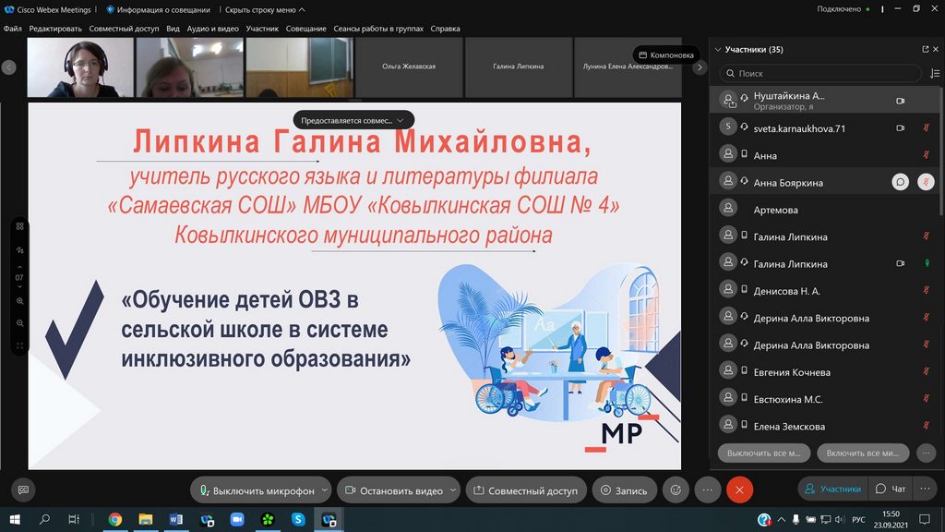Click the red leave meeting button

click(x=739, y=490)
